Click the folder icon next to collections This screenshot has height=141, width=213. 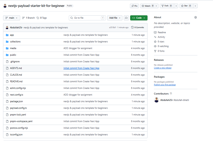pos(7,42)
